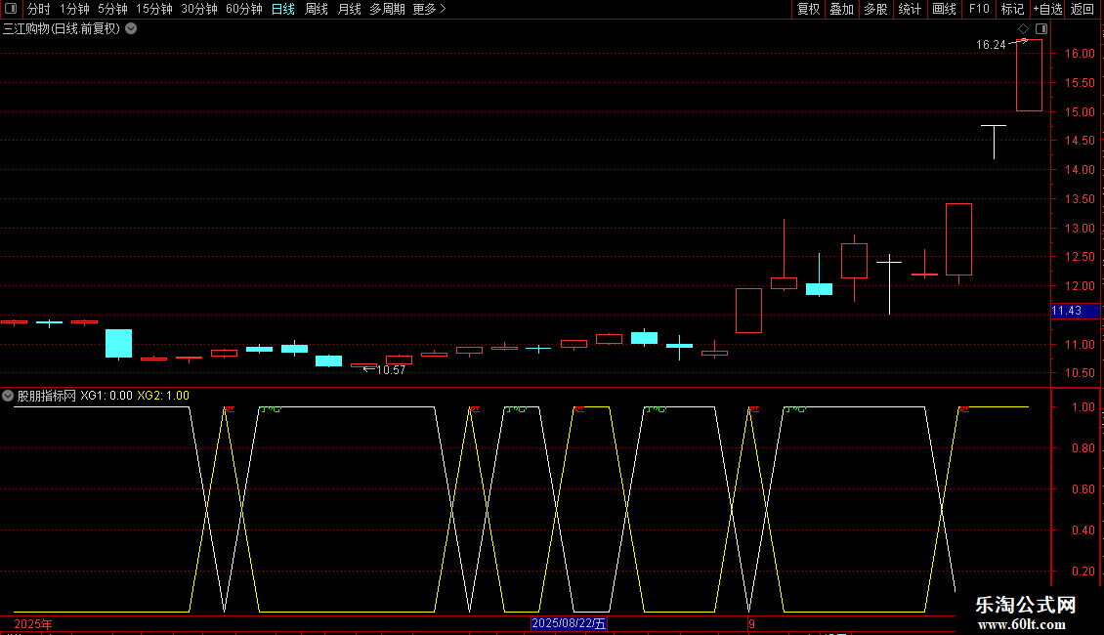Open the 画线 drawing tools
The width and height of the screenshot is (1104, 635).
click(944, 9)
